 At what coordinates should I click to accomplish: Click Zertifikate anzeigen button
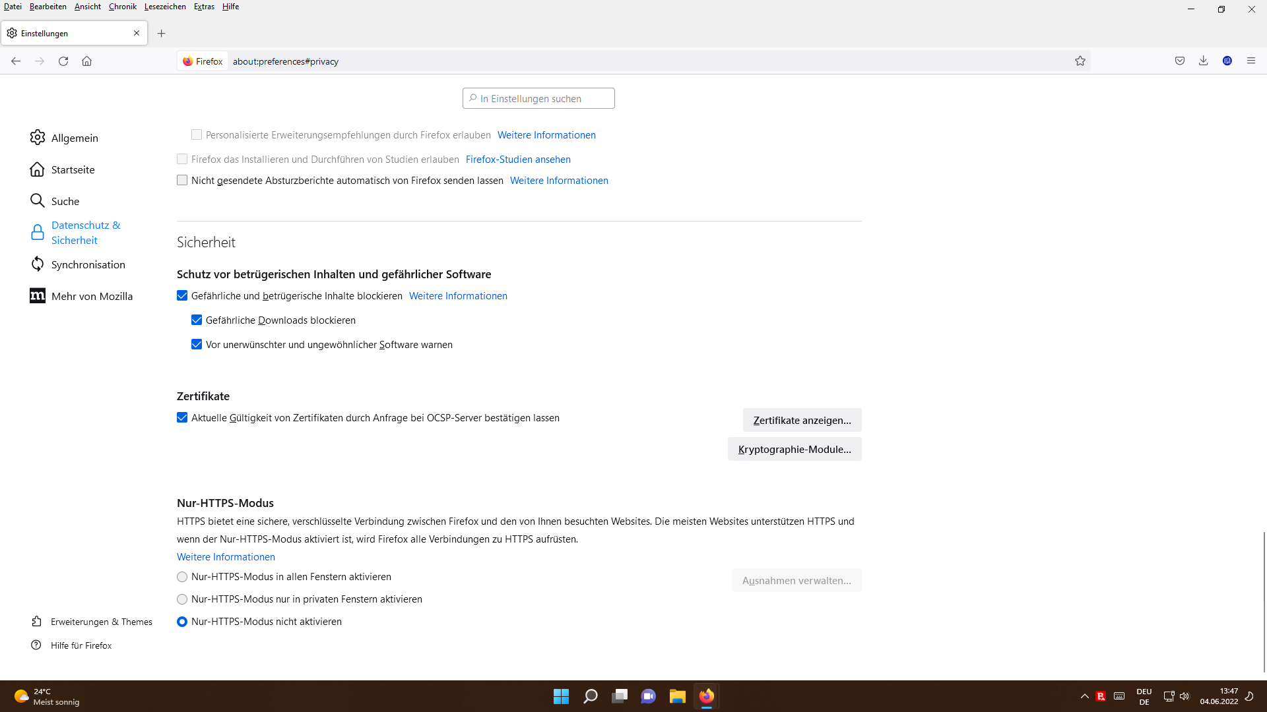coord(802,420)
